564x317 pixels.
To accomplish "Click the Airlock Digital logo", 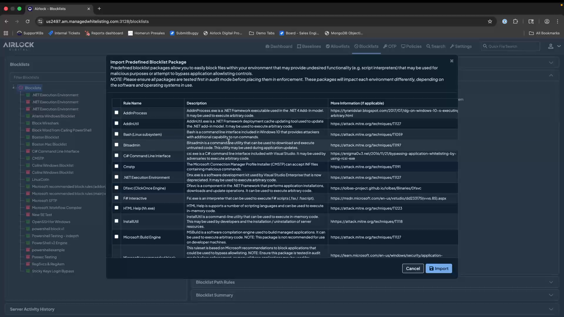I will pyautogui.click(x=18, y=46).
